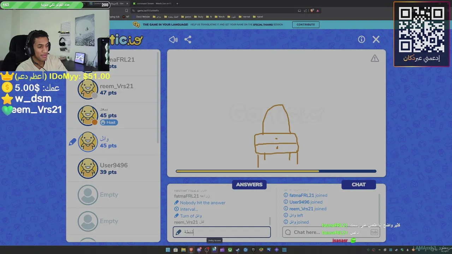Open Discord from the taskbar
Viewport: 452px width, 254px height.
(199, 250)
